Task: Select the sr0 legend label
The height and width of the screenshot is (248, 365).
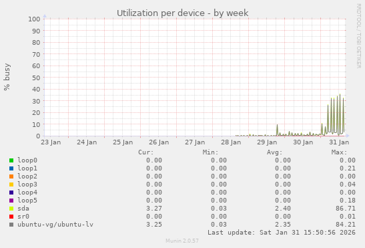Action: 23,217
